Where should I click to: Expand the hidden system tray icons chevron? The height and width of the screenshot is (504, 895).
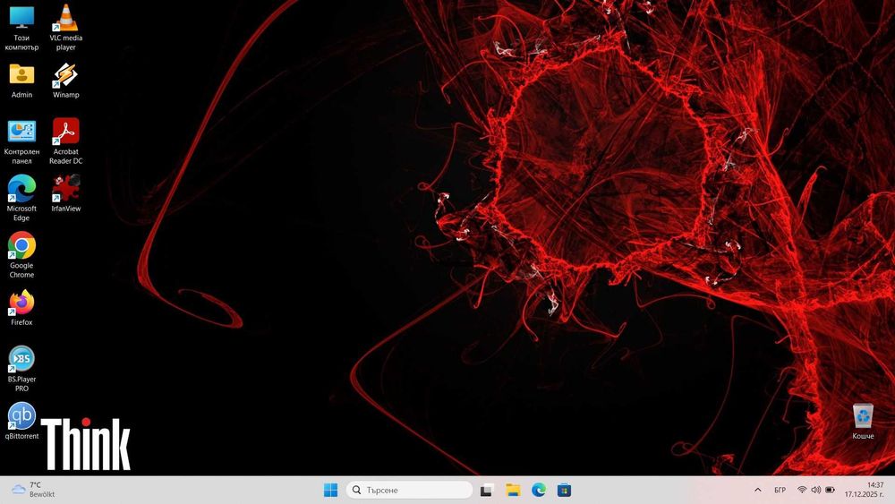(x=757, y=490)
